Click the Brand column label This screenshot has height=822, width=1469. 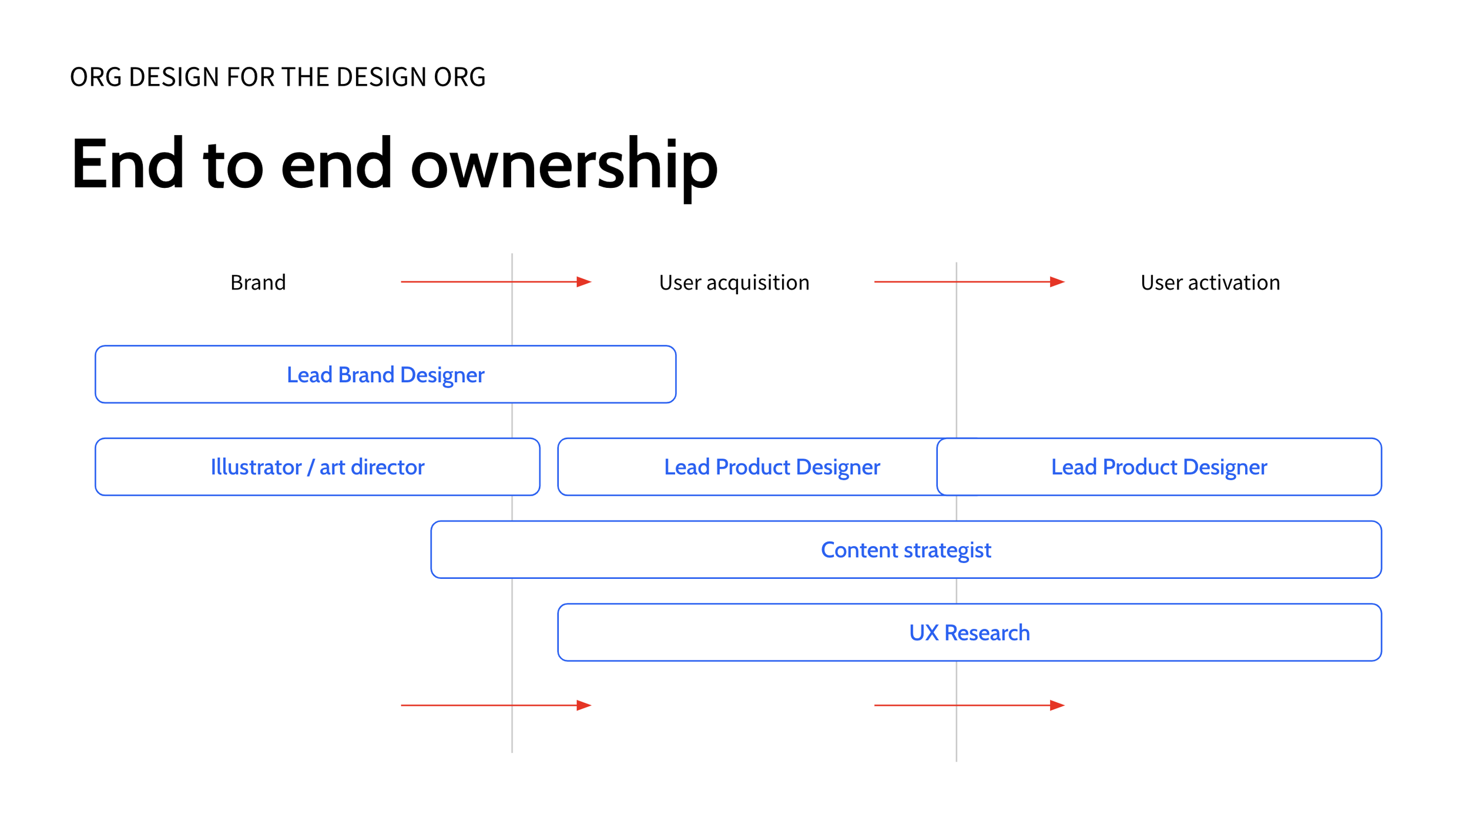pyautogui.click(x=258, y=282)
